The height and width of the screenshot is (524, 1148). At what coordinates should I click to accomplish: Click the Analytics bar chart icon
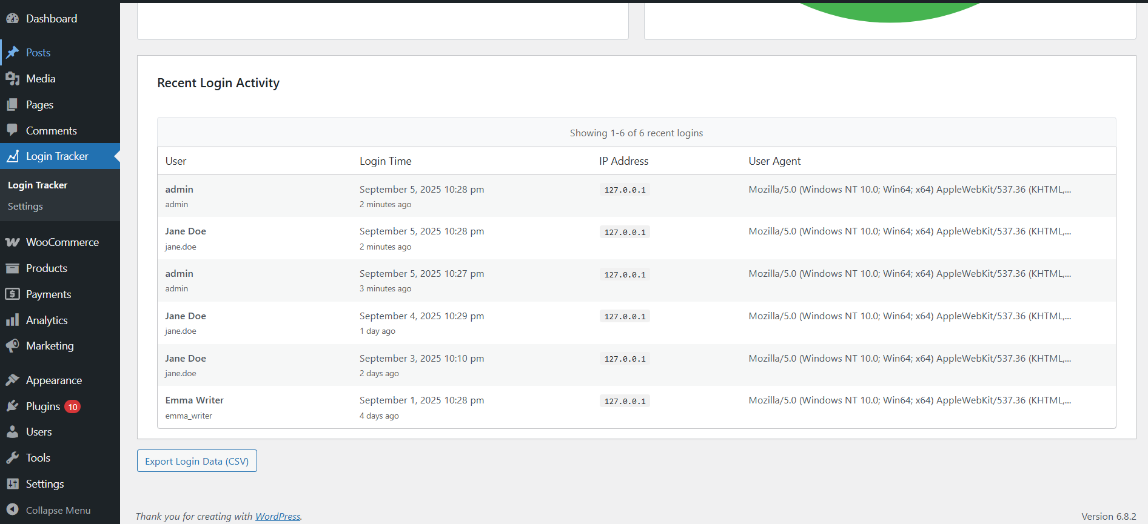click(x=13, y=320)
